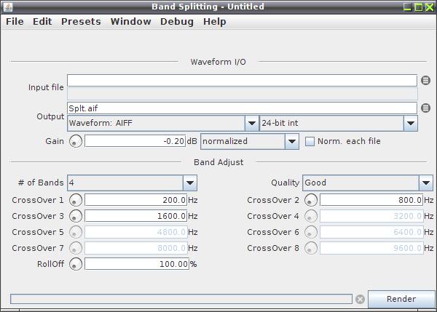Click the RollOff knob

pyautogui.click(x=76, y=264)
